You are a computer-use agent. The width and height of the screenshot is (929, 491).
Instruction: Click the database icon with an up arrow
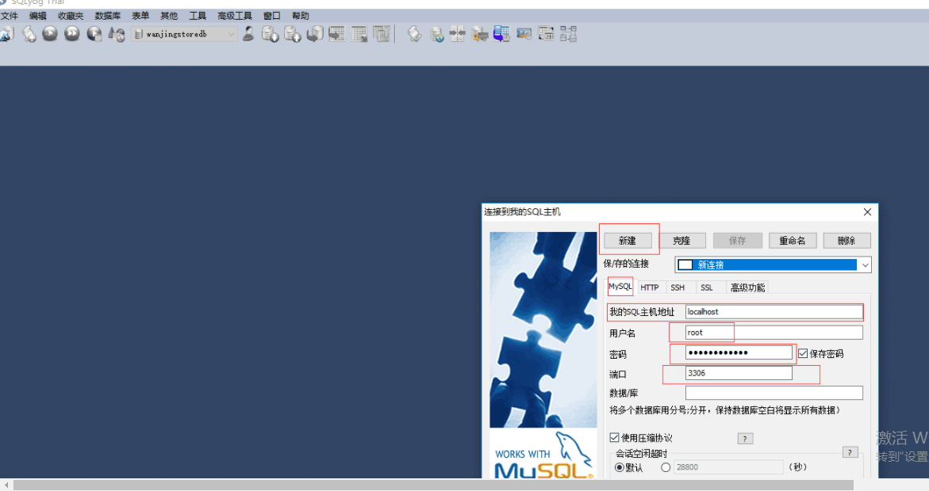click(292, 34)
